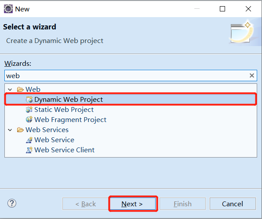Cancel the New wizard dialog
The width and height of the screenshot is (262, 219).
233,204
